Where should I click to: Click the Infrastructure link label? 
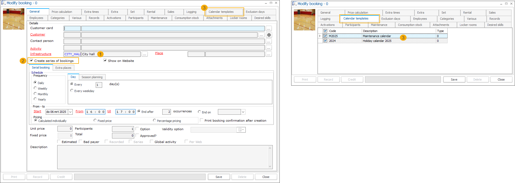coord(41,54)
